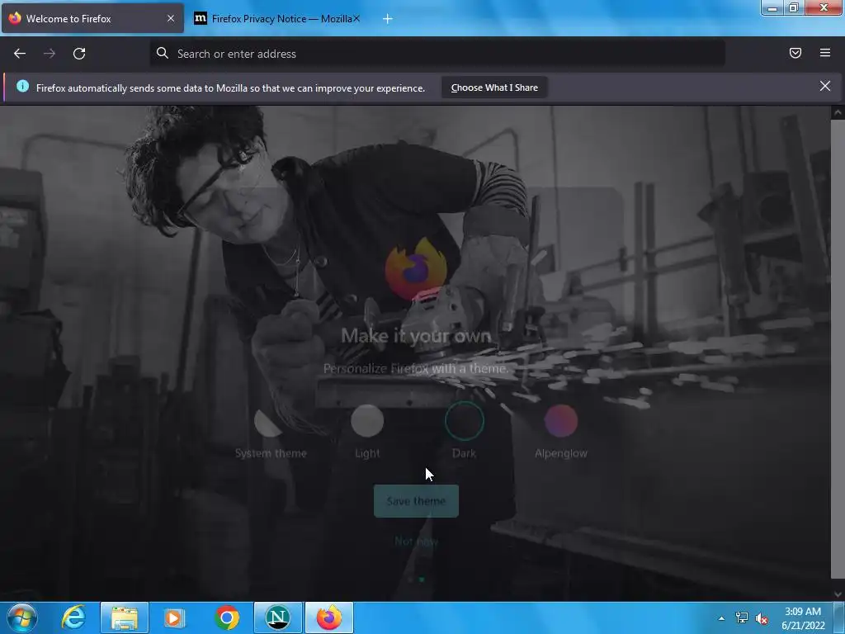Click the Save theme button
This screenshot has height=634, width=845.
tap(416, 501)
